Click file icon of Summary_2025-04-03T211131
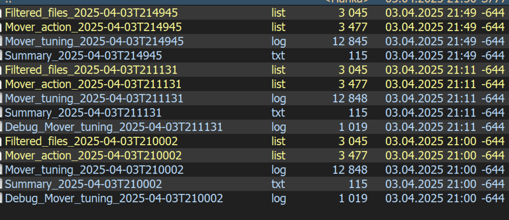 tap(2, 113)
